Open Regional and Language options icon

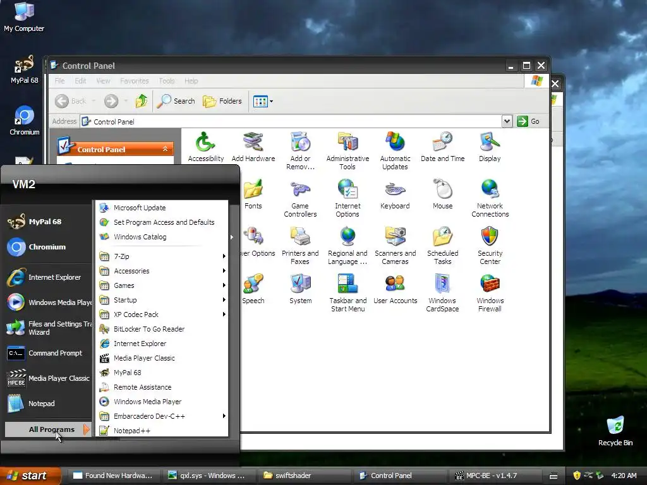(348, 246)
